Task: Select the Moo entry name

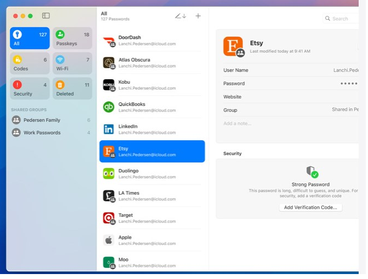Action: tap(123, 260)
